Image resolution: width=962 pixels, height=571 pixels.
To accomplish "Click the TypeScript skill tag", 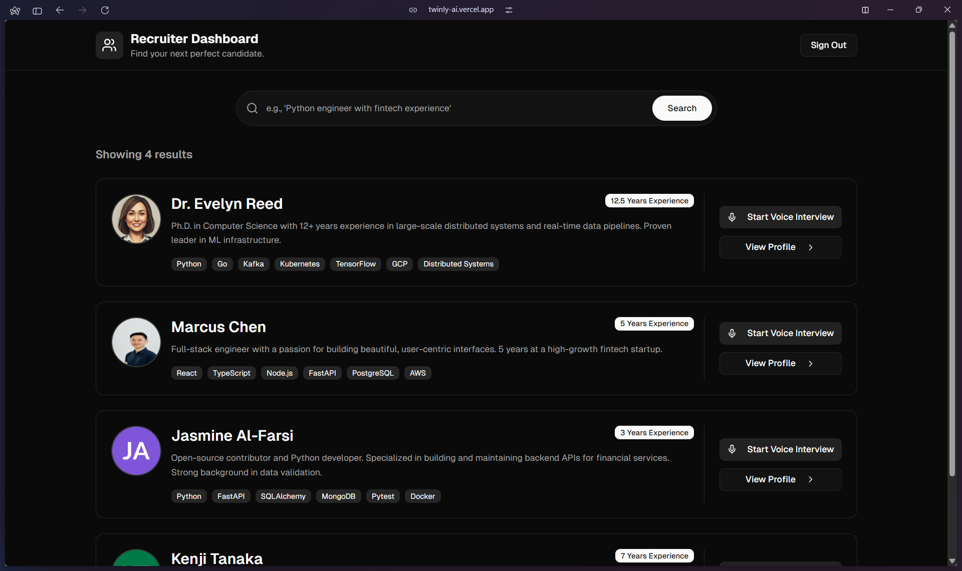I will [x=231, y=373].
